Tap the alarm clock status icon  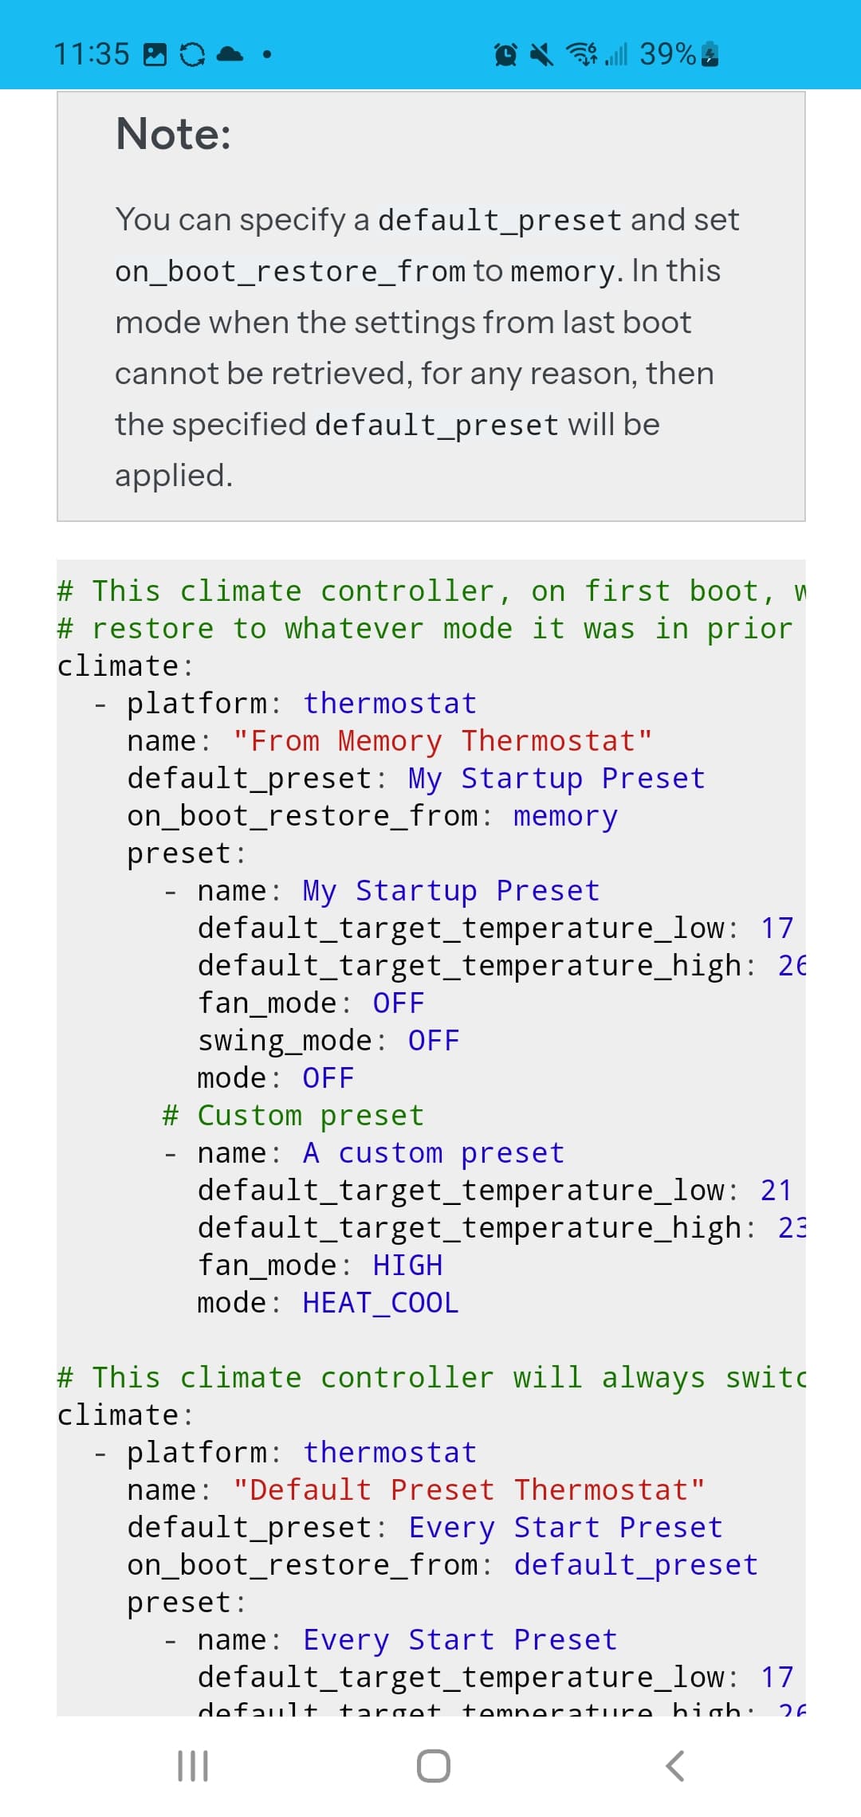505,55
